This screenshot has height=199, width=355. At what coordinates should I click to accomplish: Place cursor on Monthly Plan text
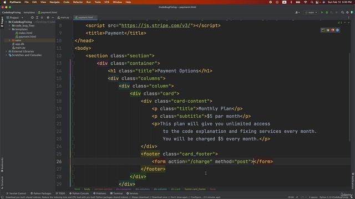click(215, 109)
